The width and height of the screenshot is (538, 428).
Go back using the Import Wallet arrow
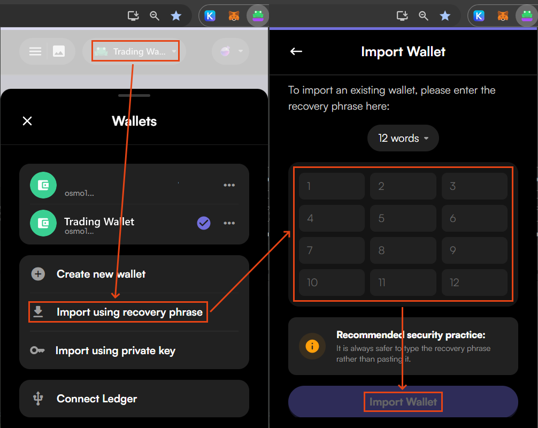296,51
